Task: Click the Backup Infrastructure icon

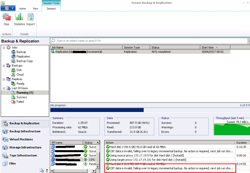Action: [x=5, y=132]
